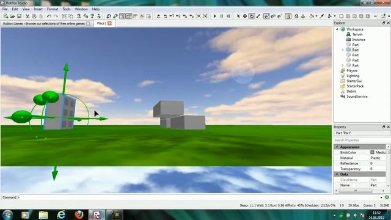391x220 pixels.
Task: Undo the last action
Action: (49, 16)
